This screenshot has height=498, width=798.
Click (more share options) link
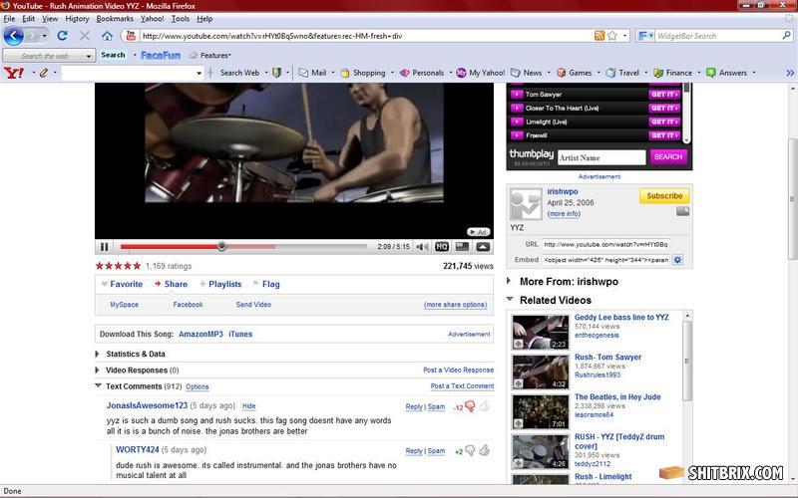[456, 305]
